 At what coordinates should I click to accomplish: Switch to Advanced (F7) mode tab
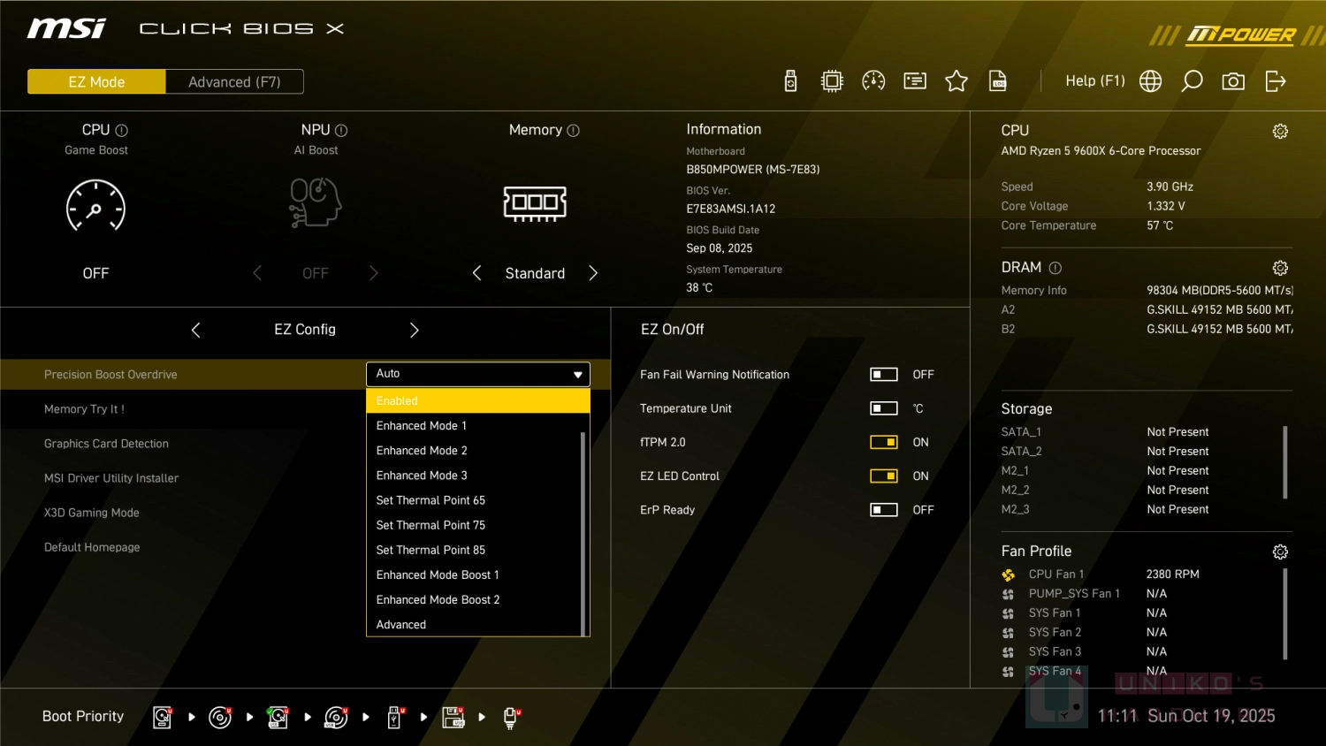pos(234,82)
